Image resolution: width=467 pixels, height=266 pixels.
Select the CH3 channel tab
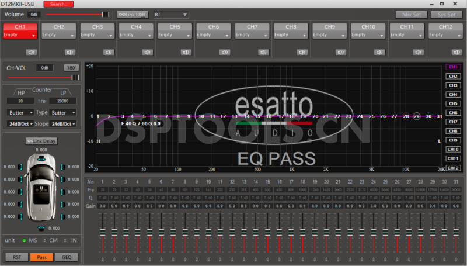[x=97, y=27]
